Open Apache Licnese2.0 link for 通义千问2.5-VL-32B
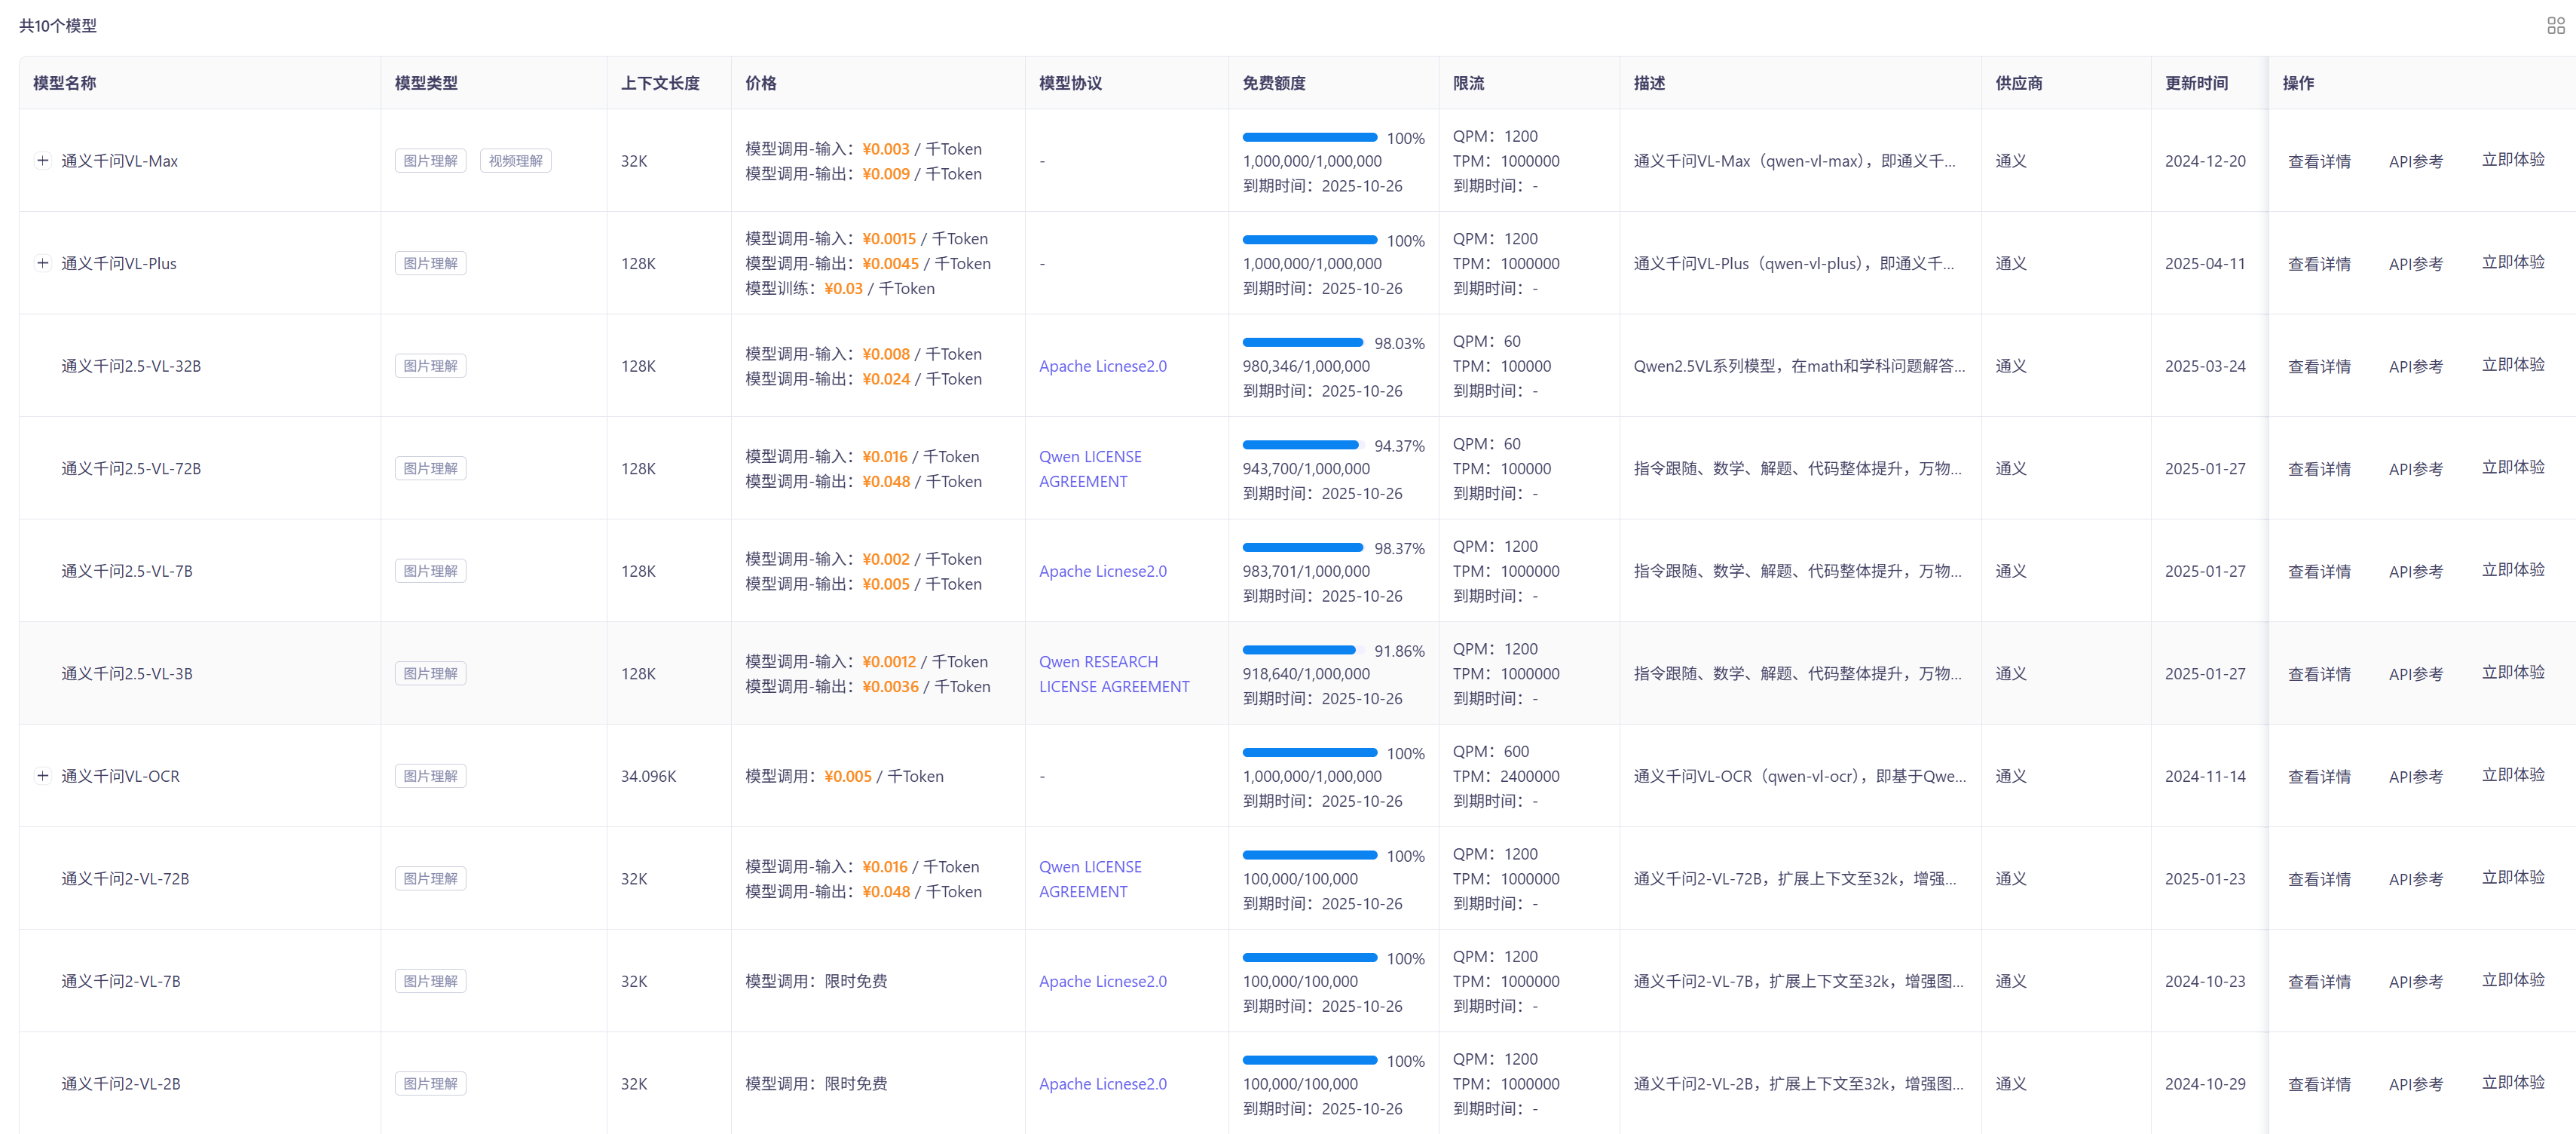This screenshot has width=2576, height=1134. coord(1102,366)
